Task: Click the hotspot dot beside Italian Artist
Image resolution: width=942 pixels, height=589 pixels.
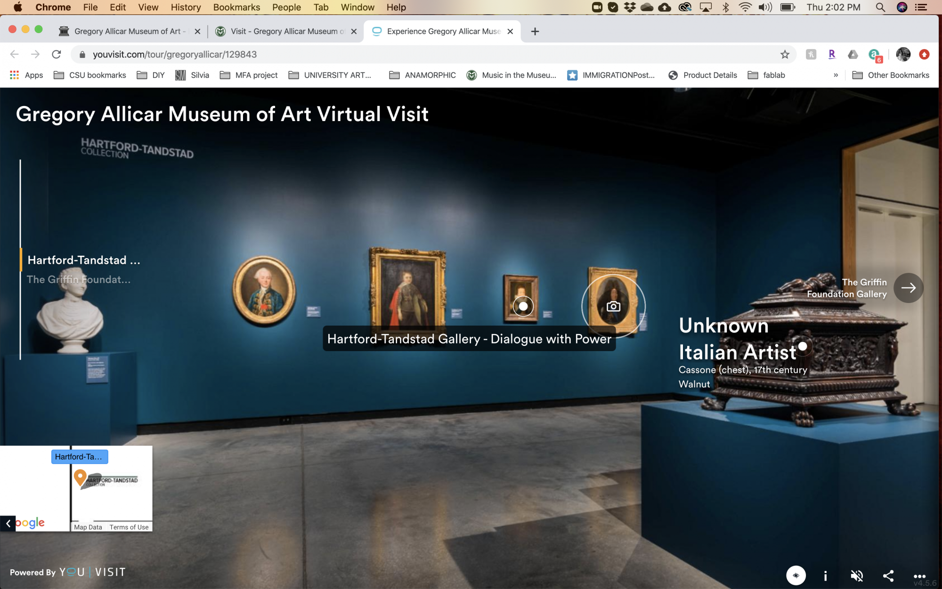Action: pos(803,346)
